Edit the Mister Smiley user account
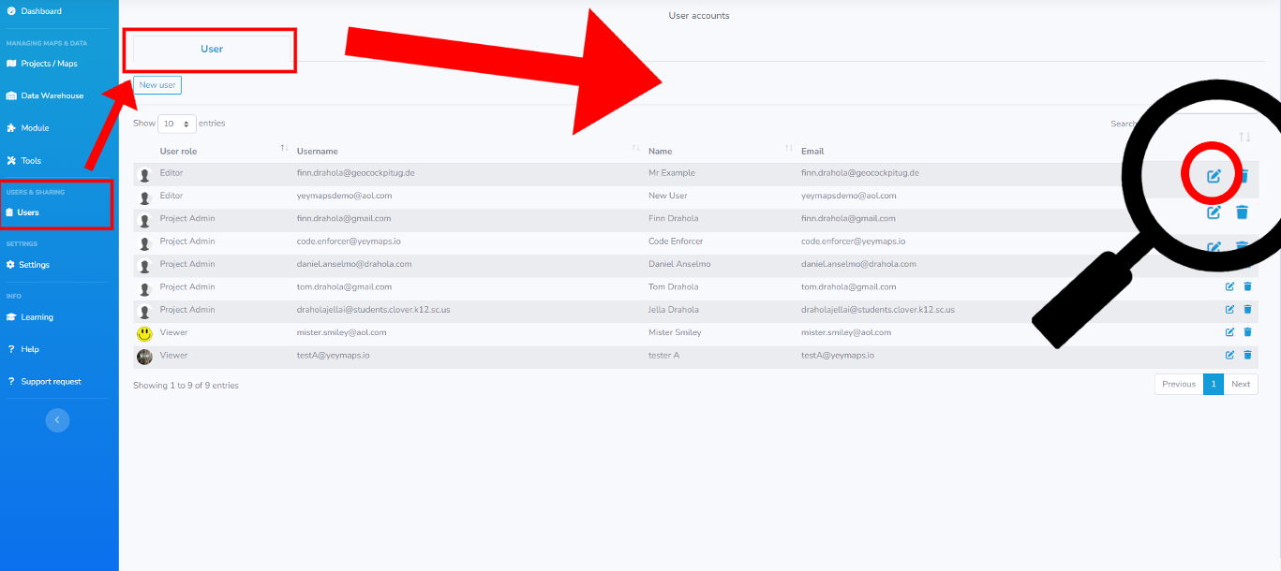 [1229, 332]
